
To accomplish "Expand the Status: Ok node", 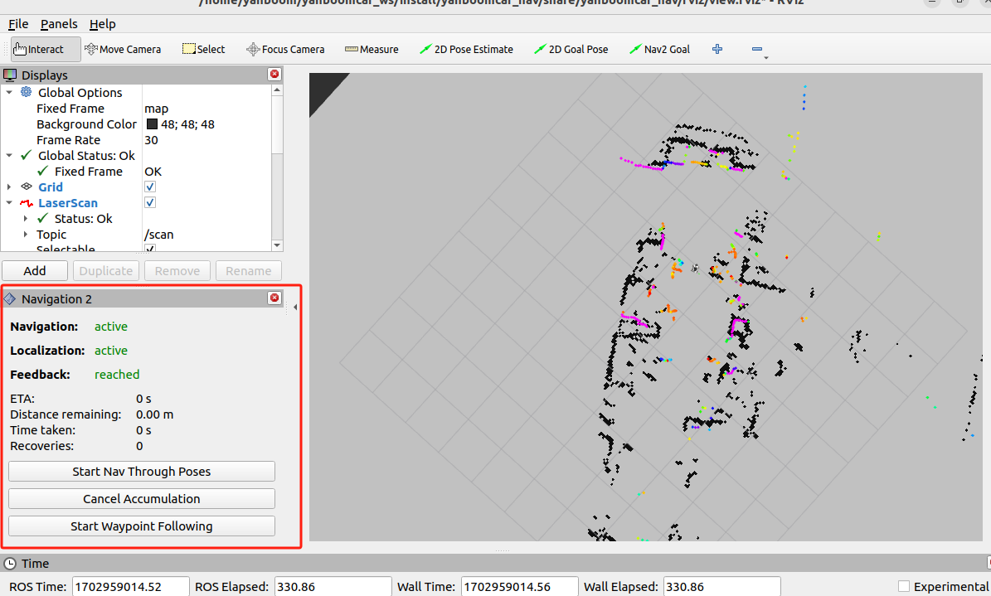I will pyautogui.click(x=25, y=219).
